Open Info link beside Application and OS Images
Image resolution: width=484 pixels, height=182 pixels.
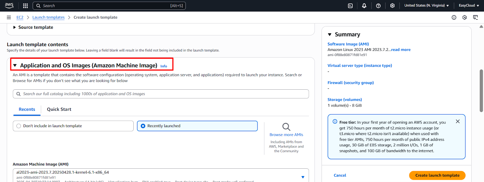click(x=164, y=66)
